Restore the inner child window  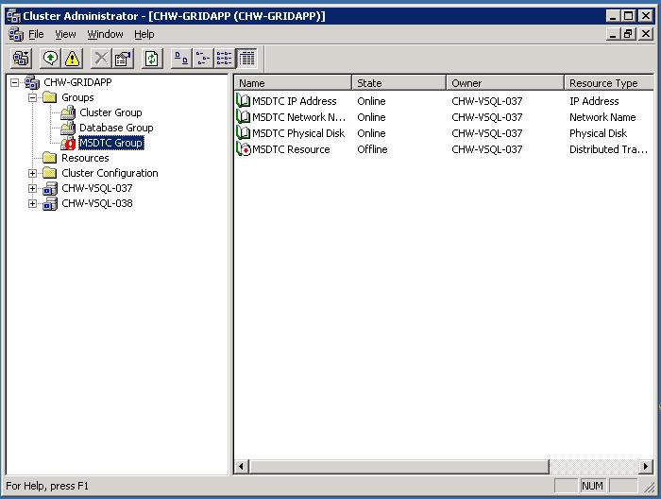click(x=628, y=34)
